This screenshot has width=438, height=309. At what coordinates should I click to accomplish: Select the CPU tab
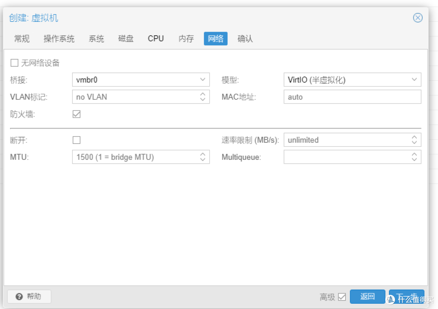coord(156,38)
